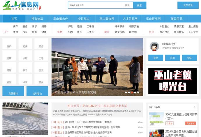Screen dimensions: 201x137
Task: Click the 发布信息 button
Action: tap(188, 5)
